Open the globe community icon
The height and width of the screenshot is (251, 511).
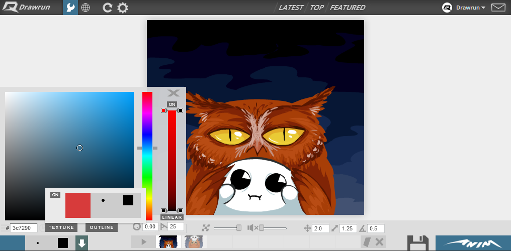tap(86, 8)
